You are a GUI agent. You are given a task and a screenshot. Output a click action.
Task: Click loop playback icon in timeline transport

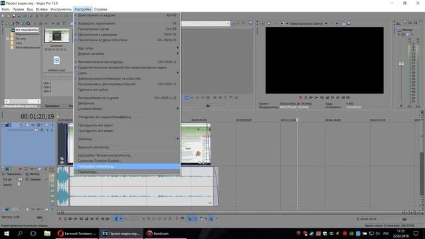click(65, 218)
